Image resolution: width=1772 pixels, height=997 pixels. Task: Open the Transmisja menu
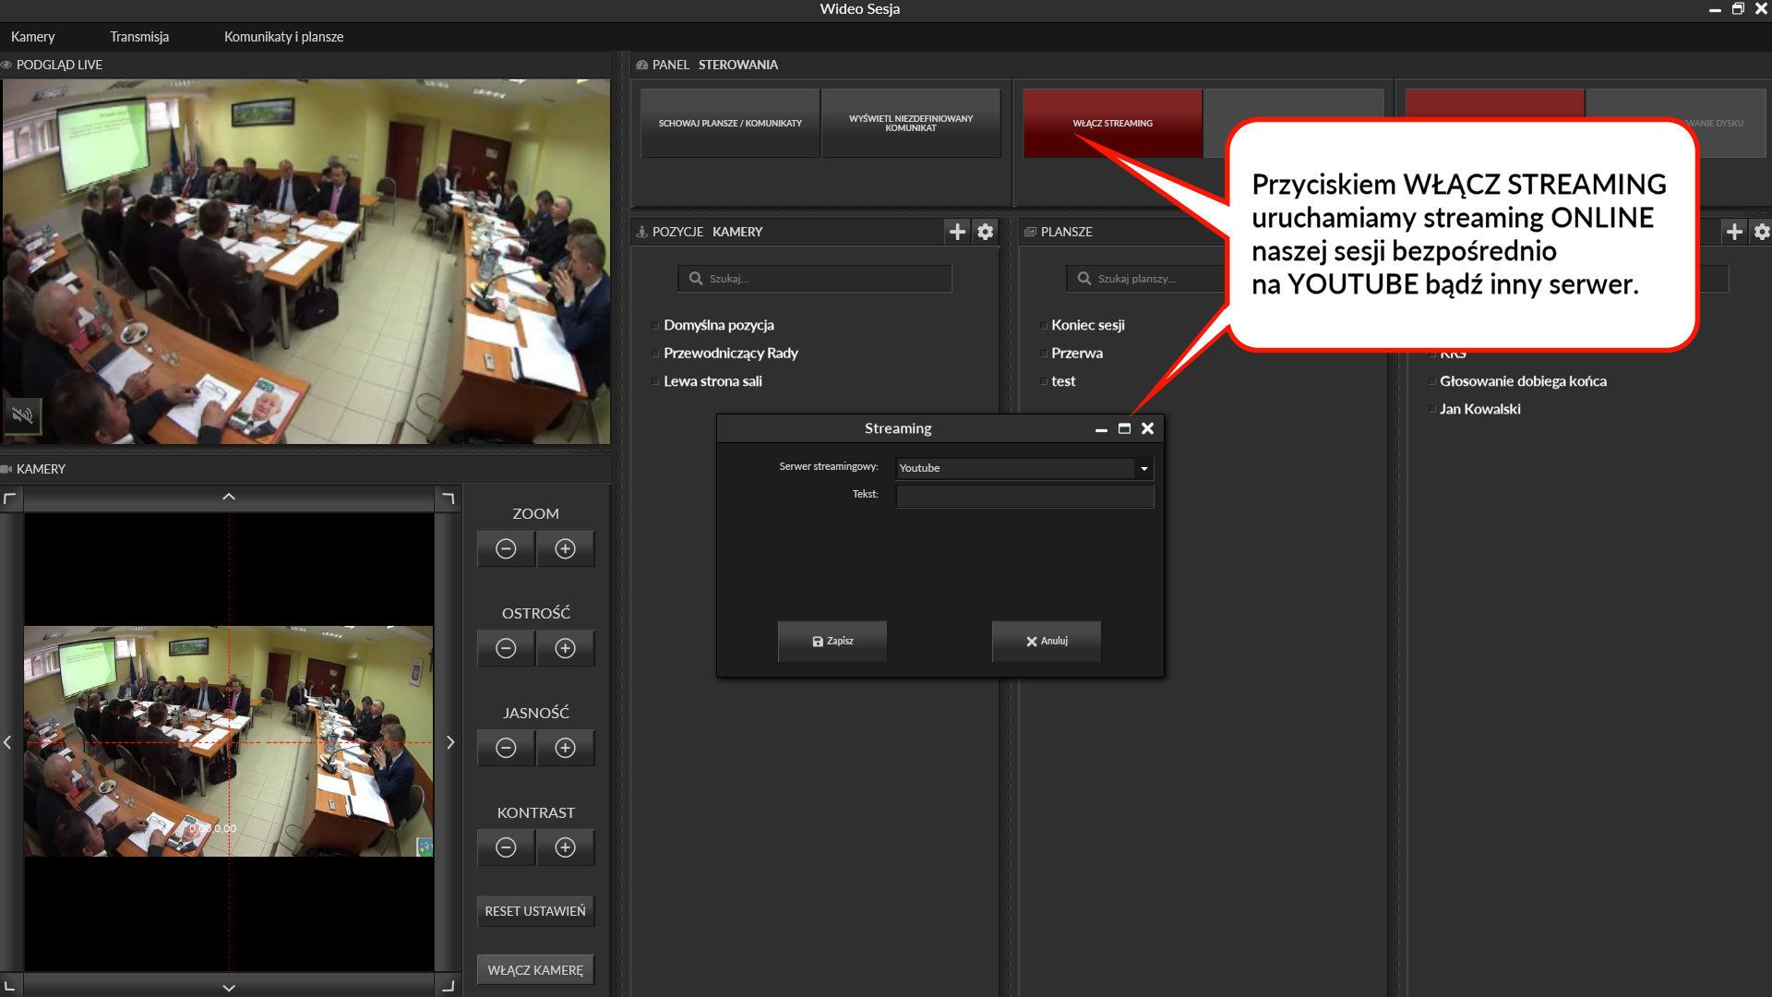(139, 37)
